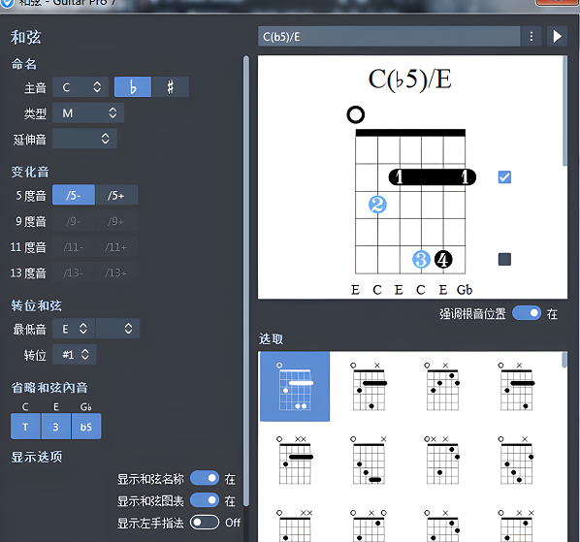Select the flat accidental button
This screenshot has width=580, height=542.
tap(133, 87)
